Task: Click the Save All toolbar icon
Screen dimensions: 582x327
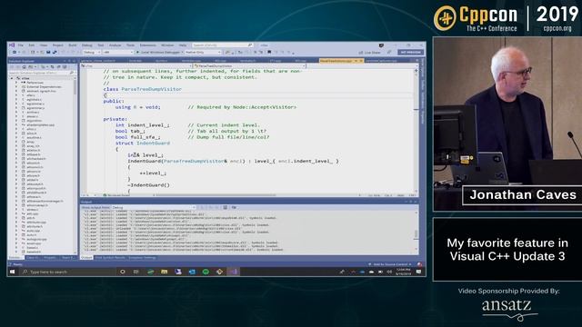Action: (x=55, y=53)
